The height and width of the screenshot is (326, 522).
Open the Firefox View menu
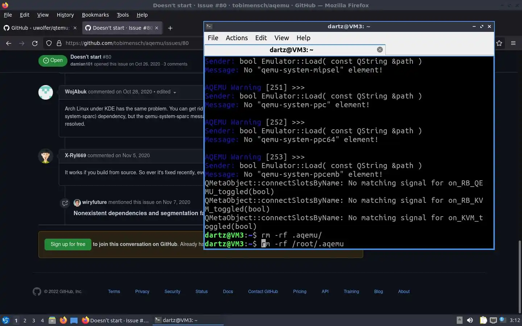[x=43, y=15]
